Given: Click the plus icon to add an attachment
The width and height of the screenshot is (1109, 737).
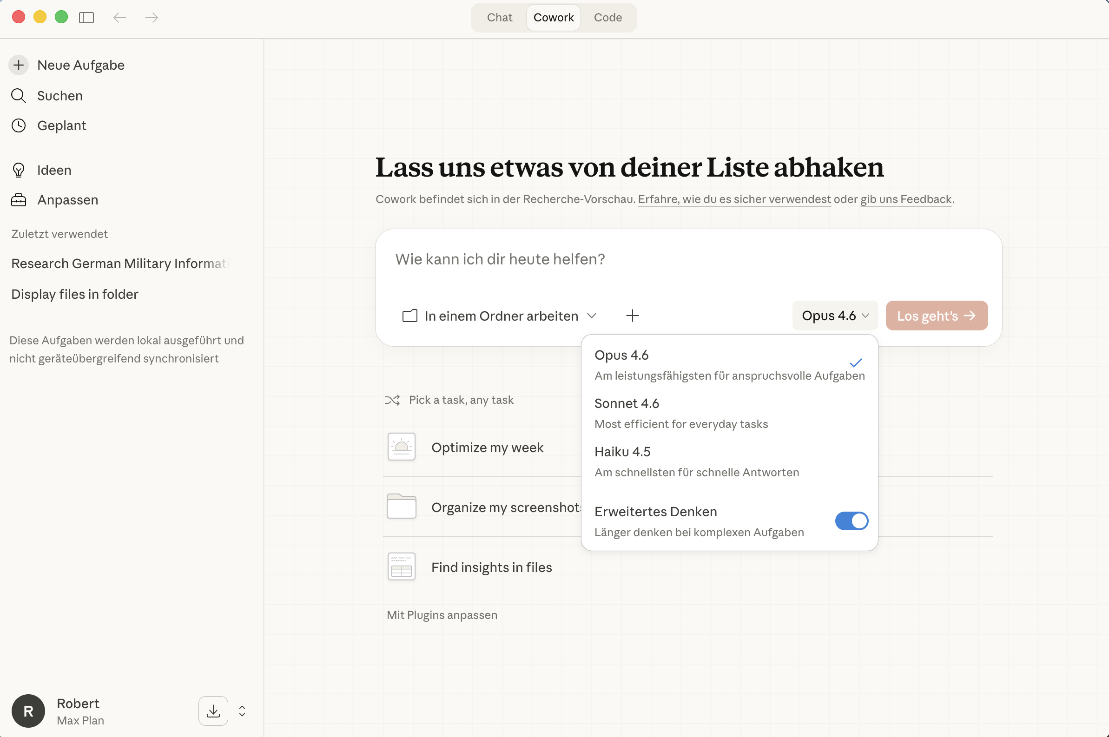Looking at the screenshot, I should 632,316.
